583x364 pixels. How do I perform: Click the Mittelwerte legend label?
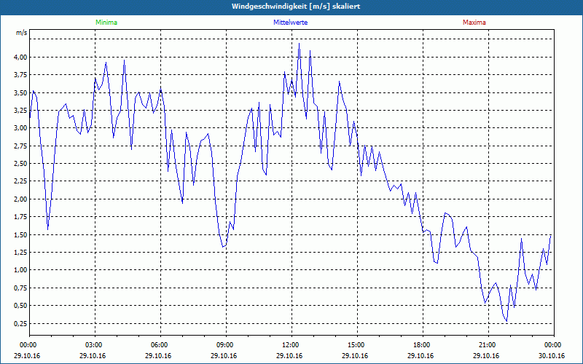(290, 23)
